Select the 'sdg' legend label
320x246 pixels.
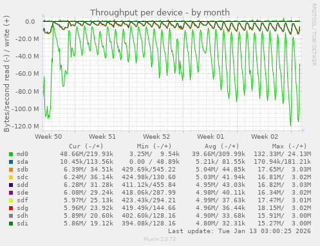pos(23,208)
